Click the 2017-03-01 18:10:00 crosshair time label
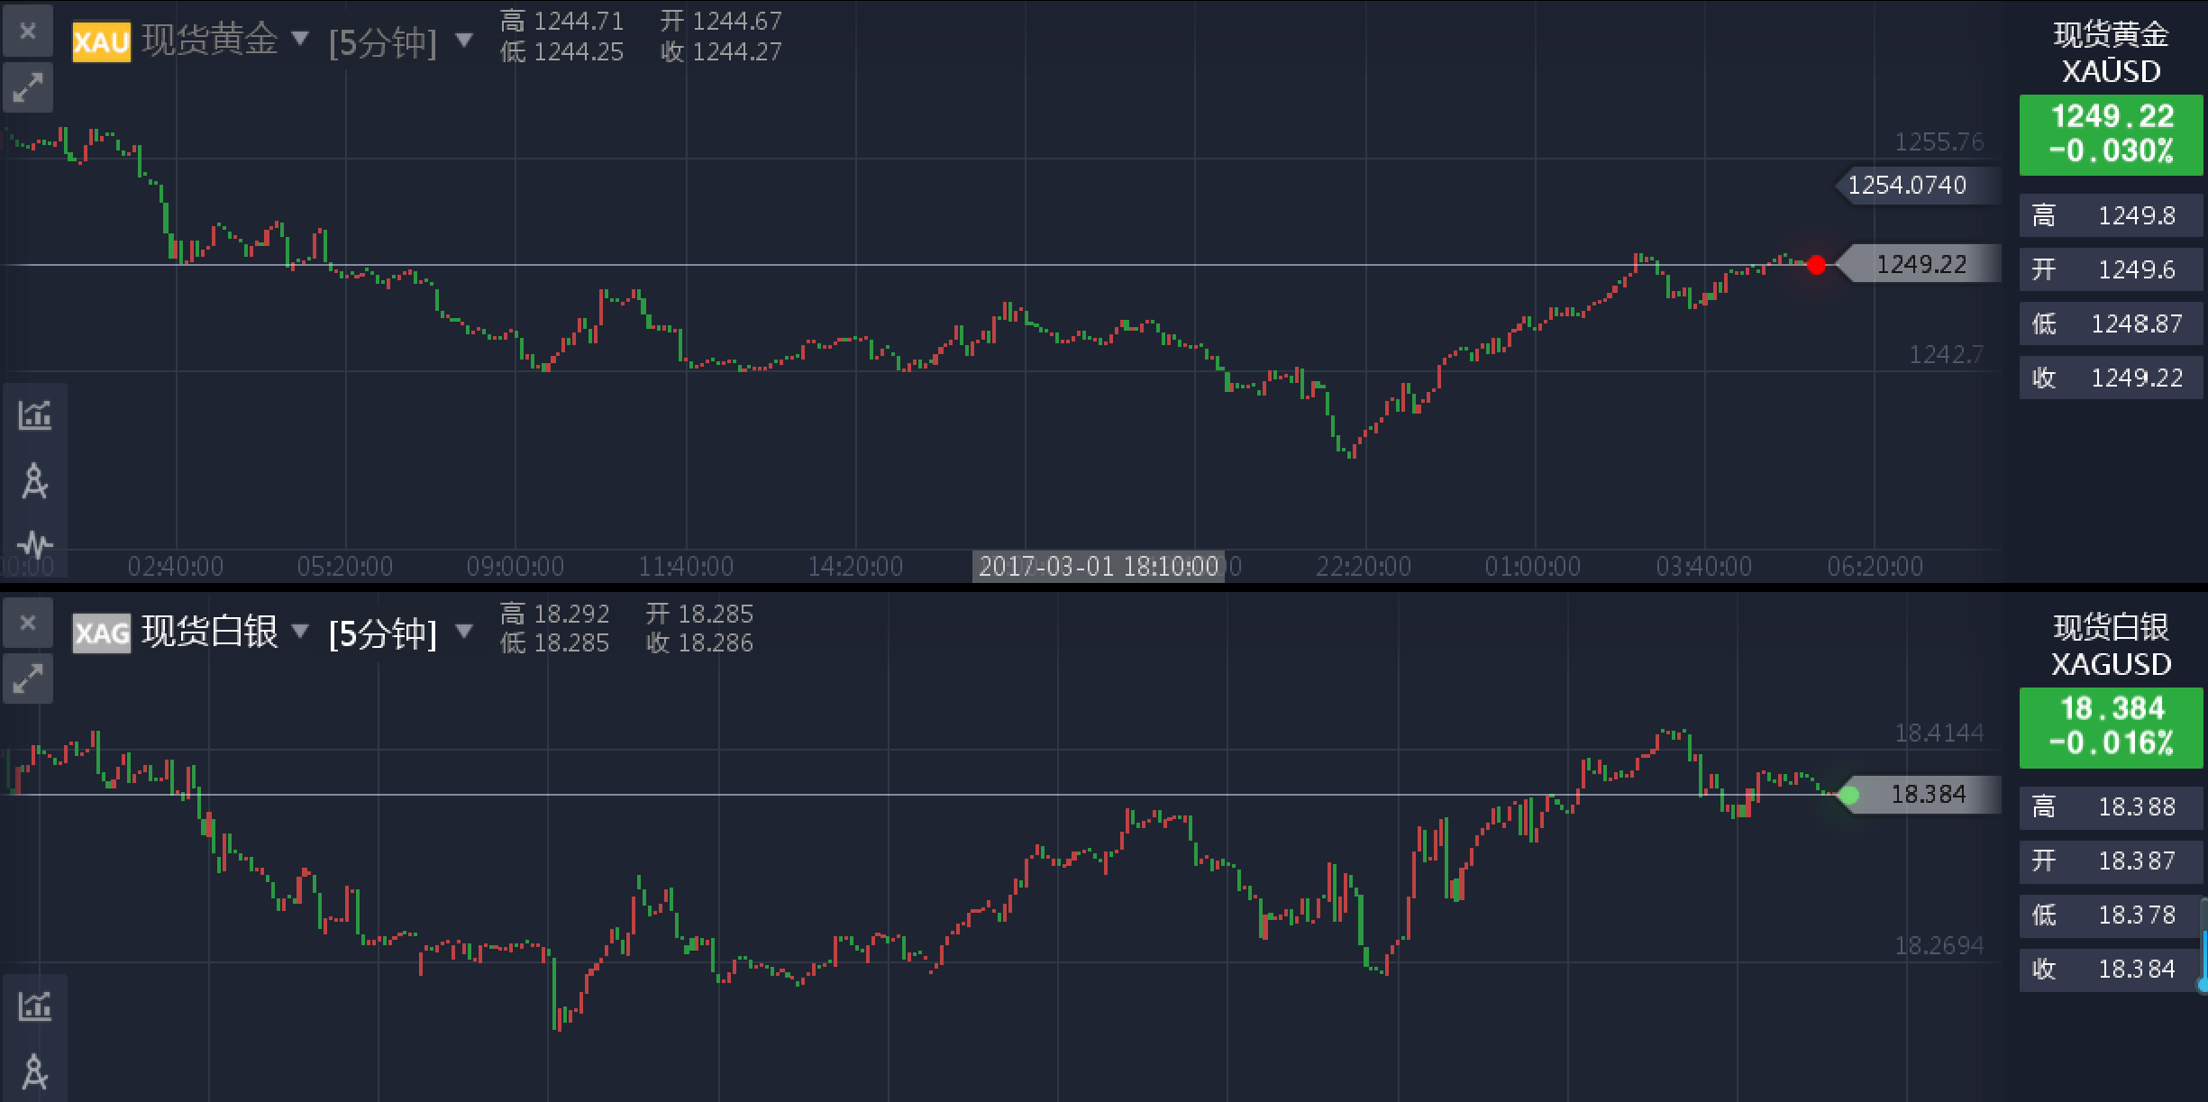Viewport: 2208px width, 1102px height. [1098, 566]
